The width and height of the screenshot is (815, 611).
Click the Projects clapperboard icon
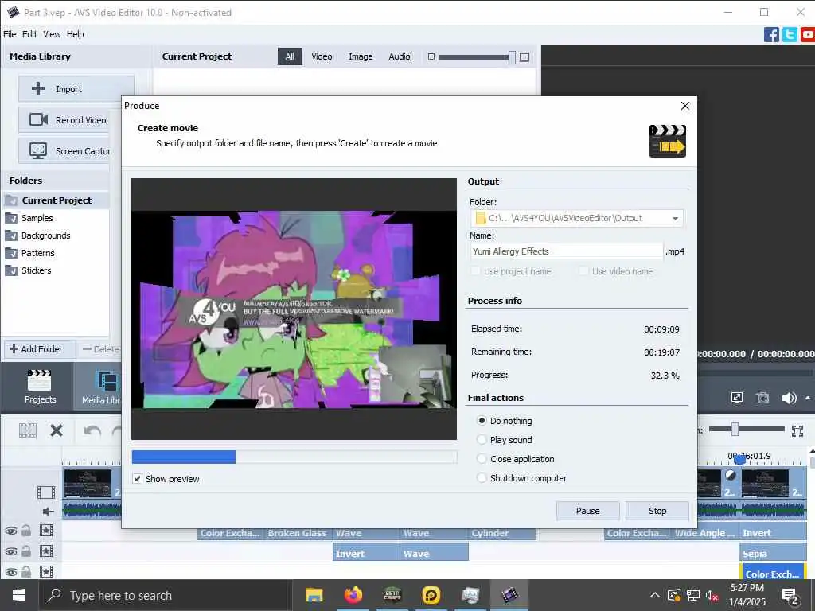tap(40, 380)
